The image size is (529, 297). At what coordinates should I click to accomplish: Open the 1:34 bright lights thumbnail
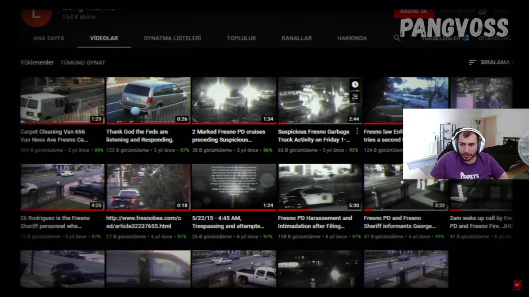click(x=234, y=100)
